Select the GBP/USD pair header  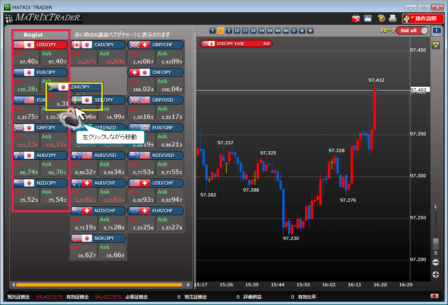(156, 100)
